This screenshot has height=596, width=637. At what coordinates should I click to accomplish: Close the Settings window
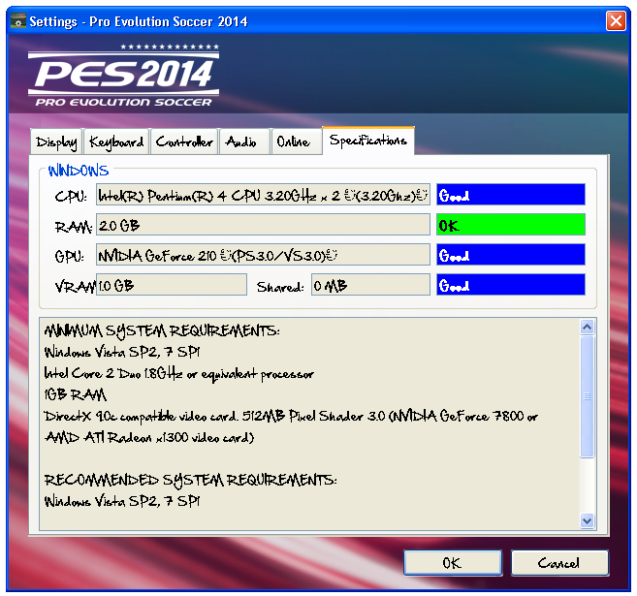point(616,20)
